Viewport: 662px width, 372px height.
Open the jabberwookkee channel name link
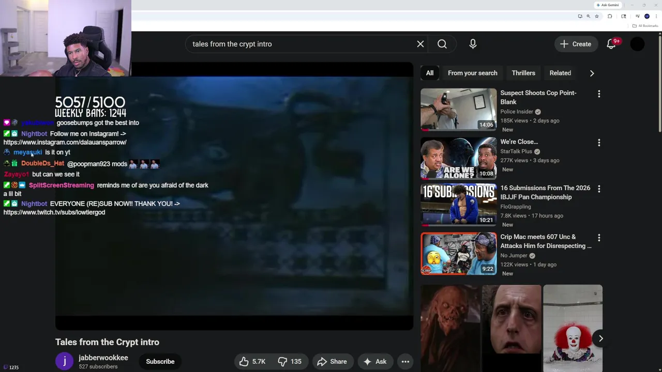(x=103, y=358)
